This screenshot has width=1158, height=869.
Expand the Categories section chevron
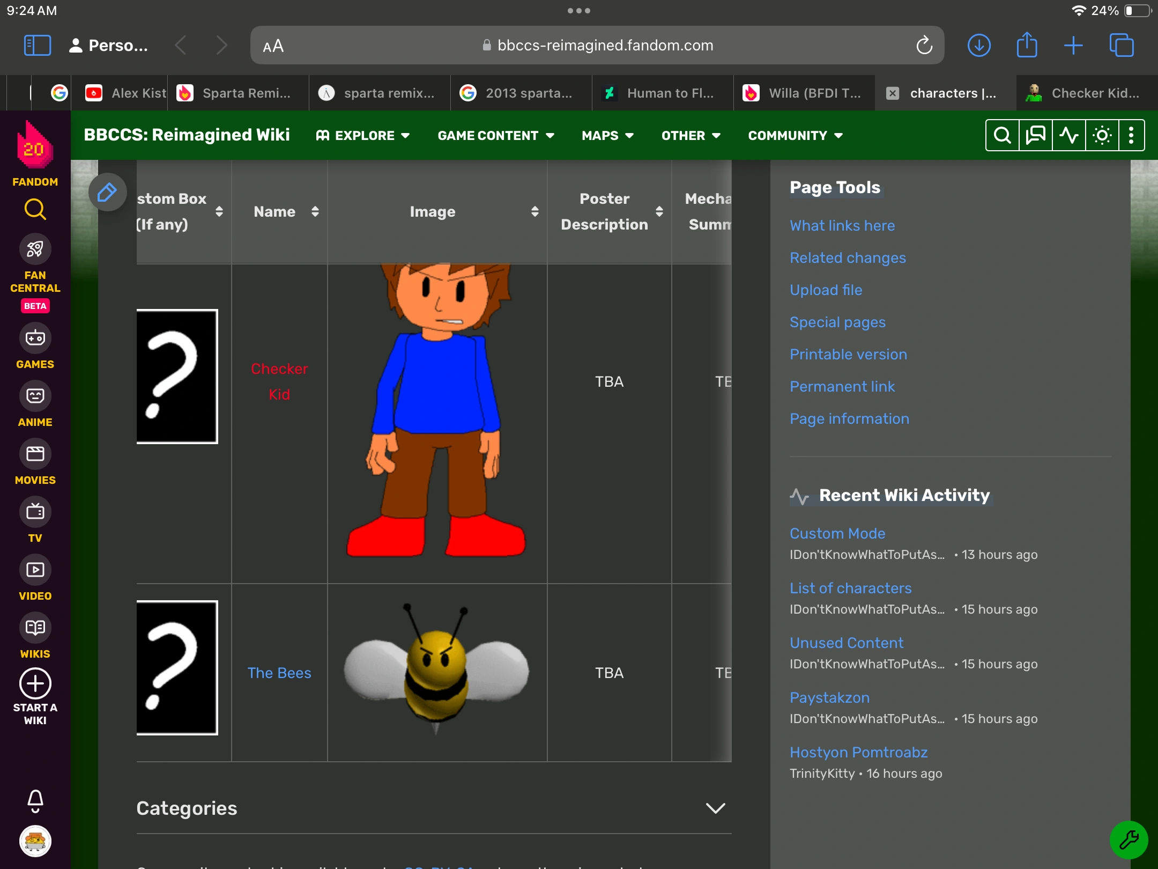coord(715,808)
